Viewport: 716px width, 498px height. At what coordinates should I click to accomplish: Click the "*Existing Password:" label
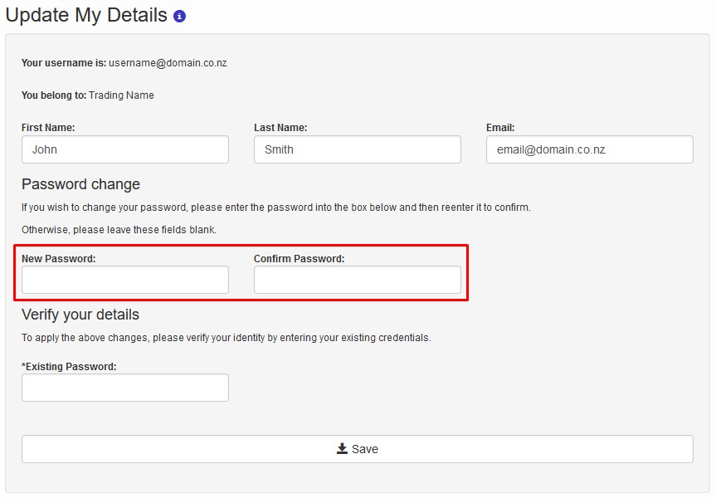click(69, 366)
